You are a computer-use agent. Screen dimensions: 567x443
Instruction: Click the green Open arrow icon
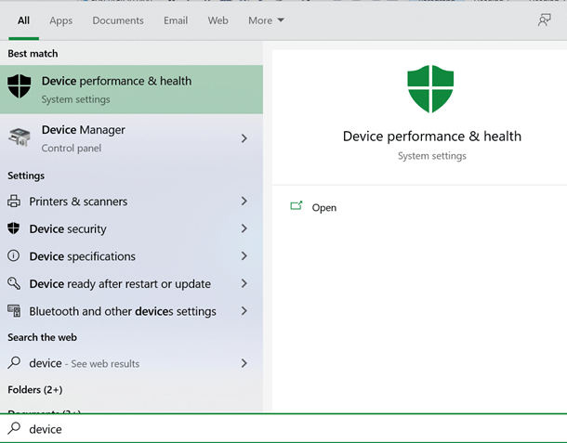click(x=297, y=206)
